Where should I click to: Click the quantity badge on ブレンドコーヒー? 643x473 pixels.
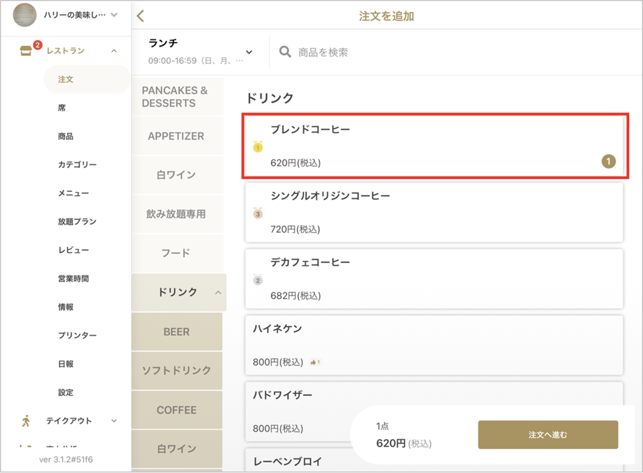pos(609,161)
